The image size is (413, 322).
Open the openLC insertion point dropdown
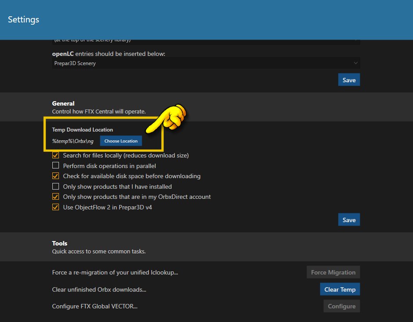tap(206, 63)
